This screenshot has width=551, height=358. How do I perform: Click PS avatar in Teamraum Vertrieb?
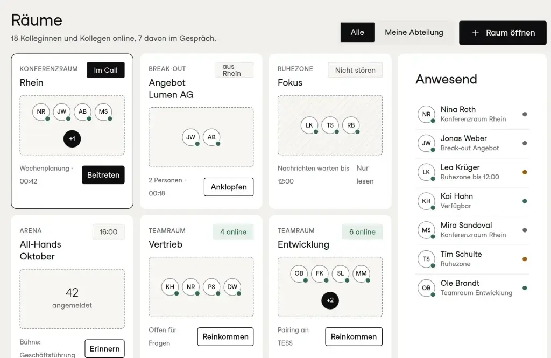pos(211,287)
